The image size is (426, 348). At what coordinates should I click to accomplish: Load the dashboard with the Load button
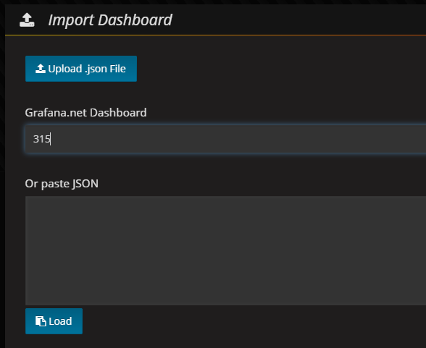pos(54,321)
